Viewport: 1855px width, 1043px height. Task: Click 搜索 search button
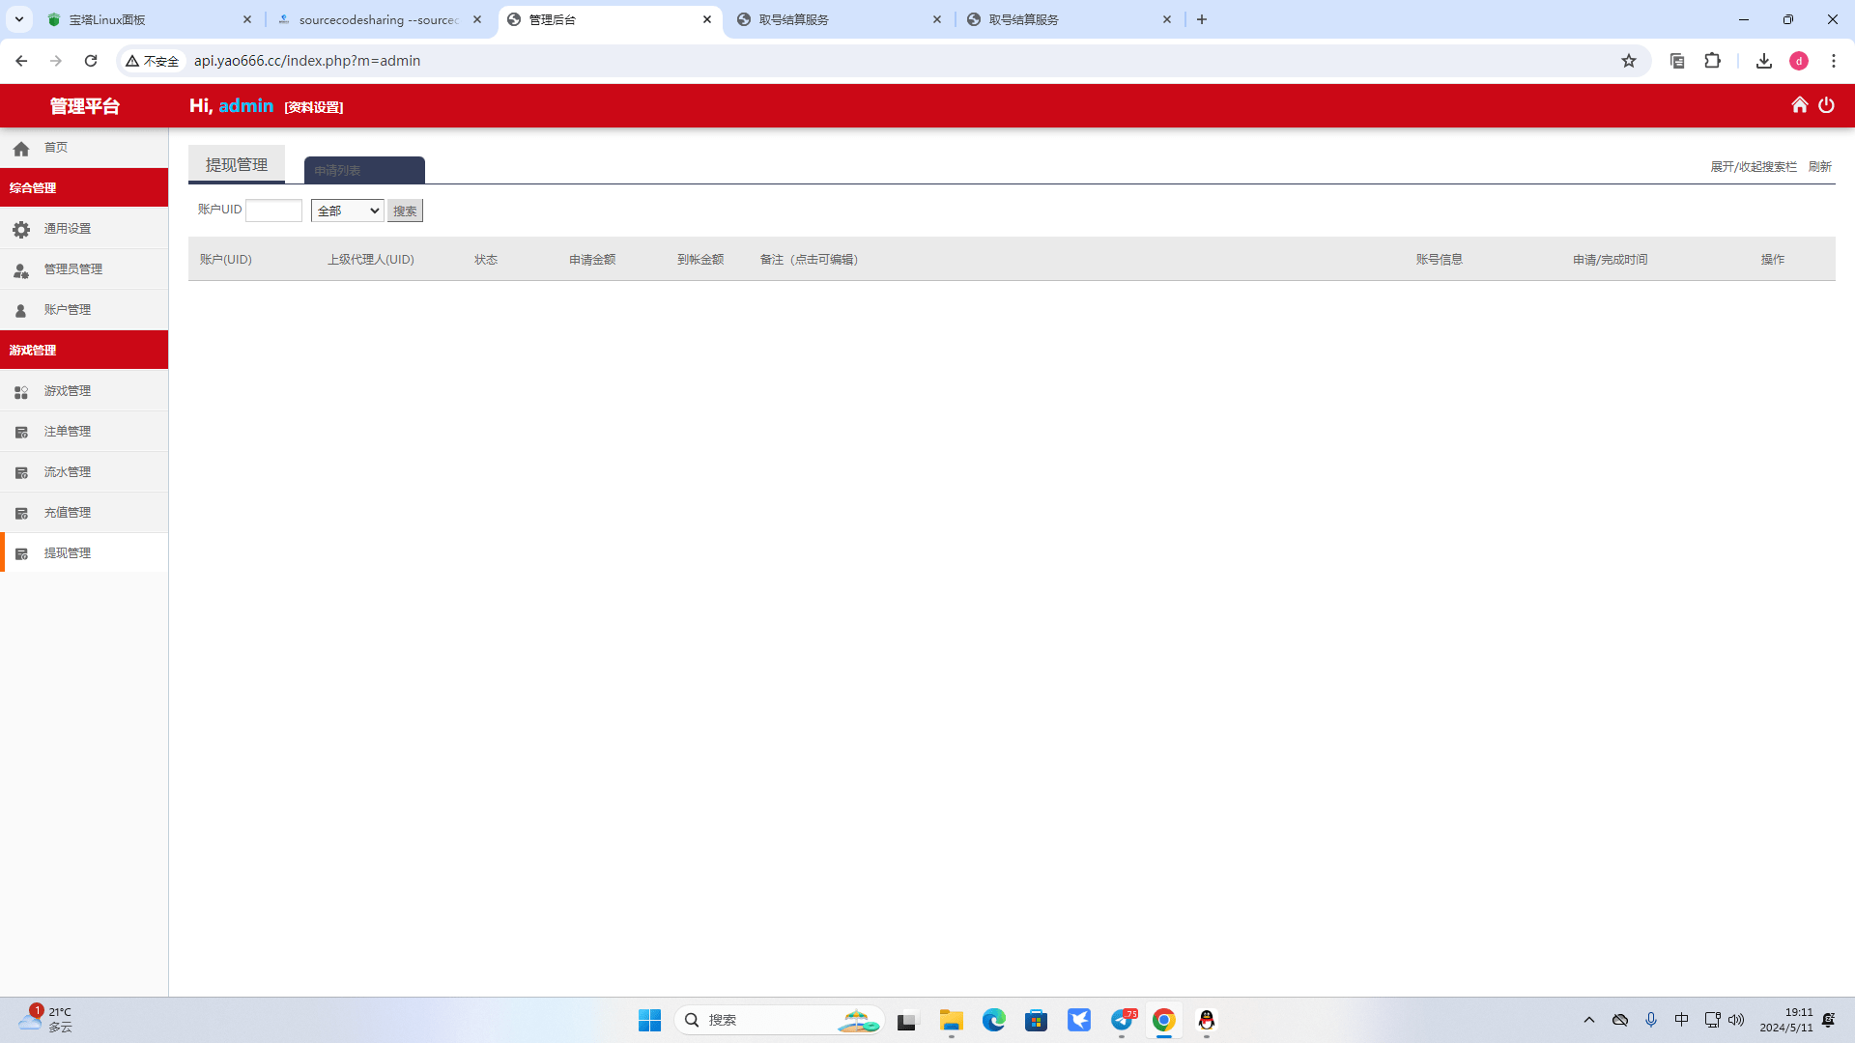click(405, 211)
